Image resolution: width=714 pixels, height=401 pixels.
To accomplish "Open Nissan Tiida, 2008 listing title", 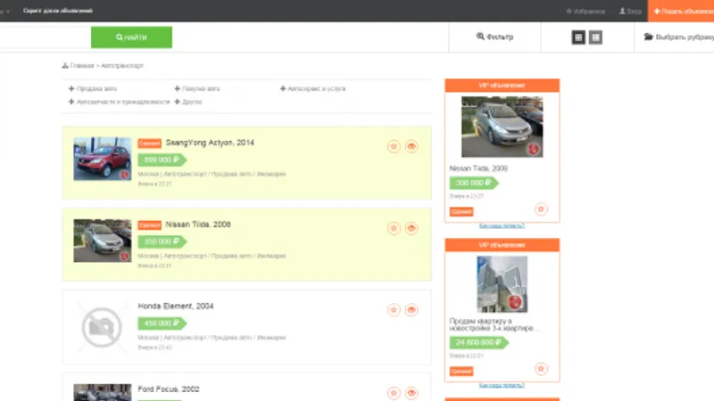I will click(198, 225).
